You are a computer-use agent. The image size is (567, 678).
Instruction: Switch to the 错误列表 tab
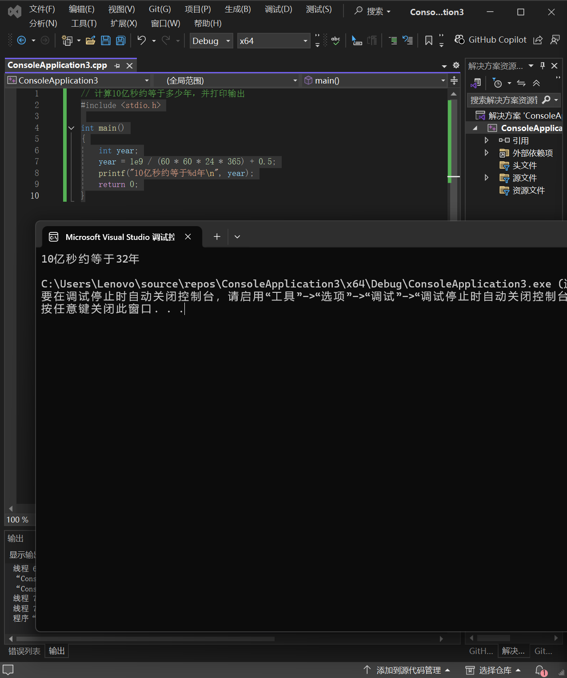coord(24,651)
